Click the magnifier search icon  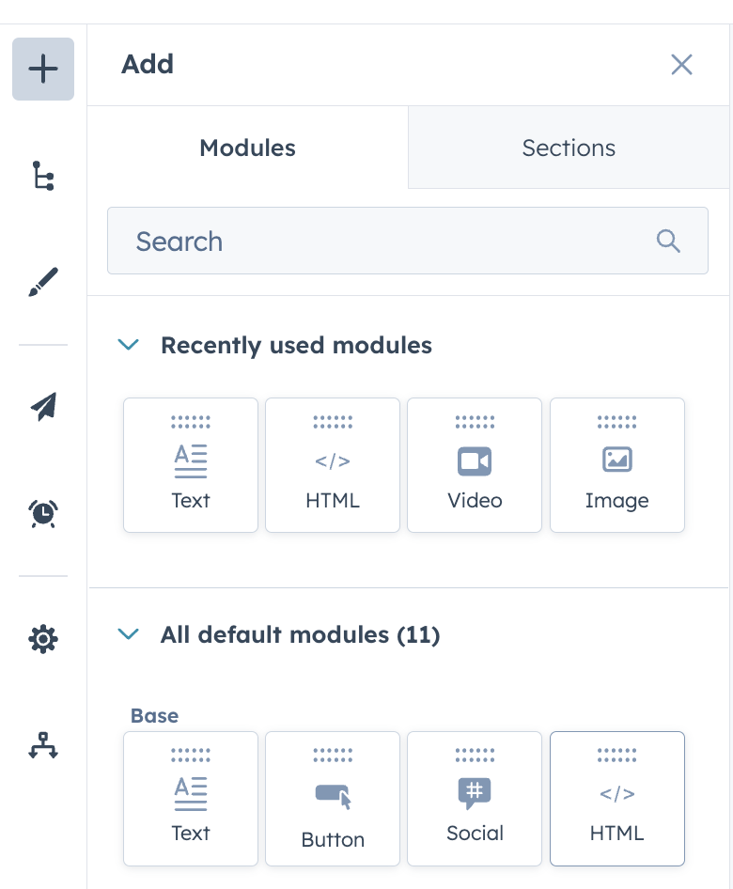668,241
